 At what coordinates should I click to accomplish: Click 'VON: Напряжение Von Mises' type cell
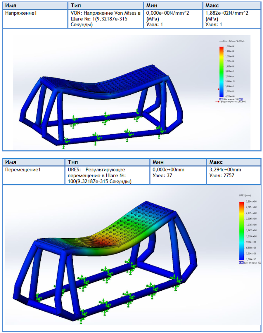click(x=106, y=19)
